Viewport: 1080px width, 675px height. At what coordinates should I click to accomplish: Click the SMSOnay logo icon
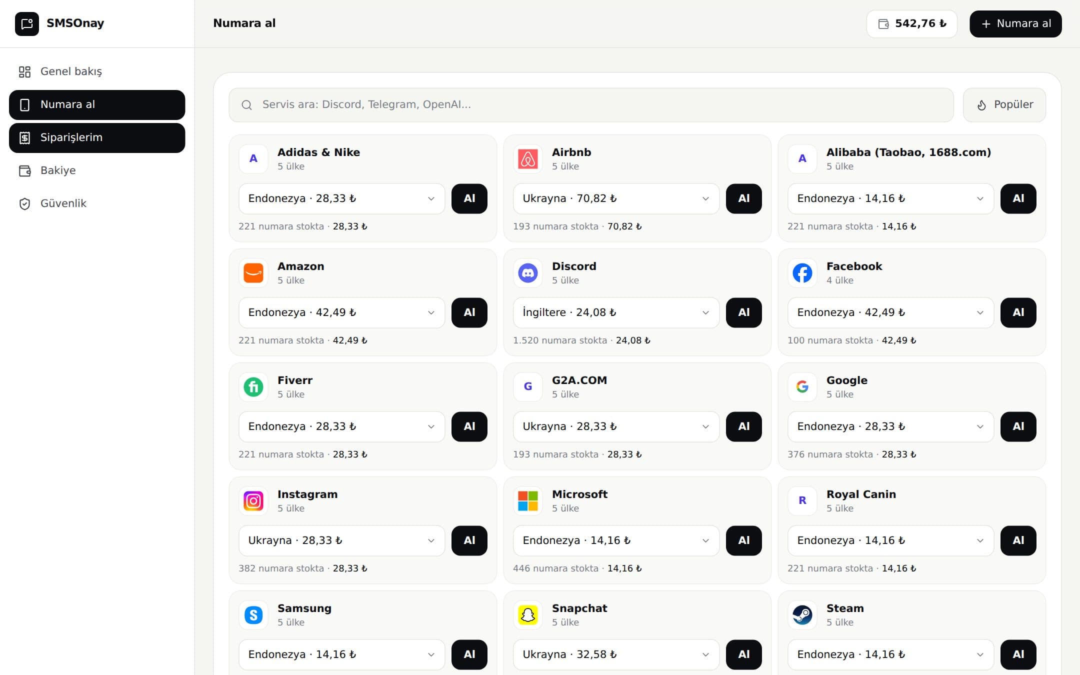tap(27, 23)
